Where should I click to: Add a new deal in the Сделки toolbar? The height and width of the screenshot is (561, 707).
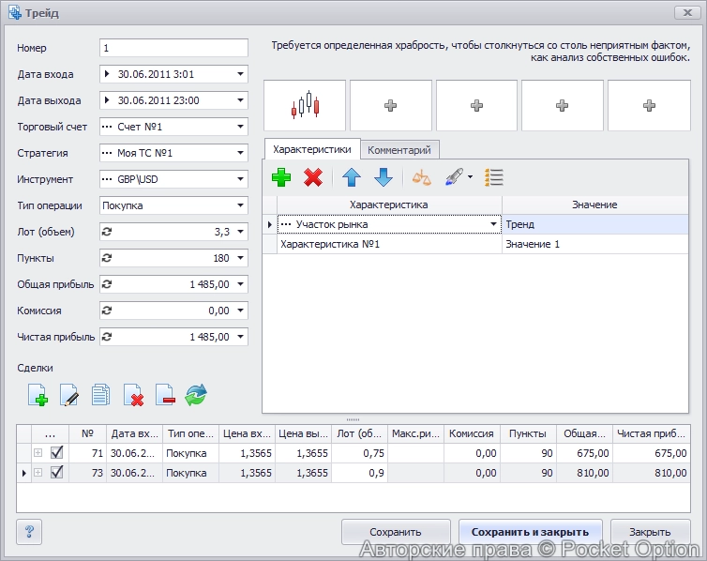(x=38, y=395)
